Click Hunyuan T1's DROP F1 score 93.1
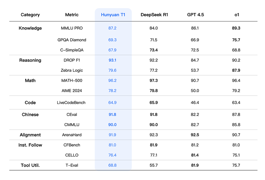This screenshot has width=265, height=180. 113,60
